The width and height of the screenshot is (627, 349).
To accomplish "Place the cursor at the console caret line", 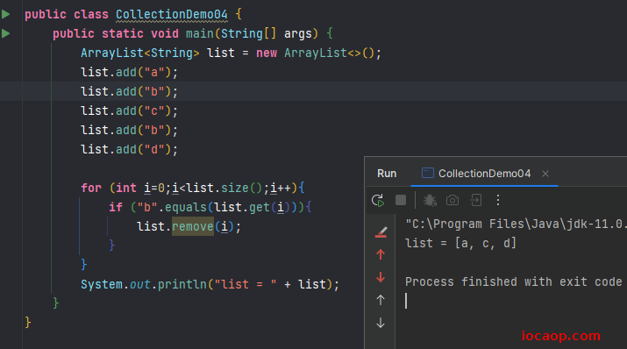I will [406, 301].
